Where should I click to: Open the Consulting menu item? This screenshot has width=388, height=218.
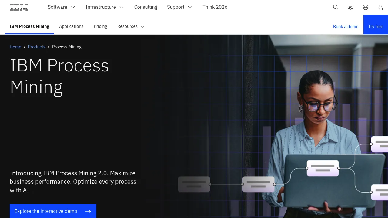tap(146, 7)
